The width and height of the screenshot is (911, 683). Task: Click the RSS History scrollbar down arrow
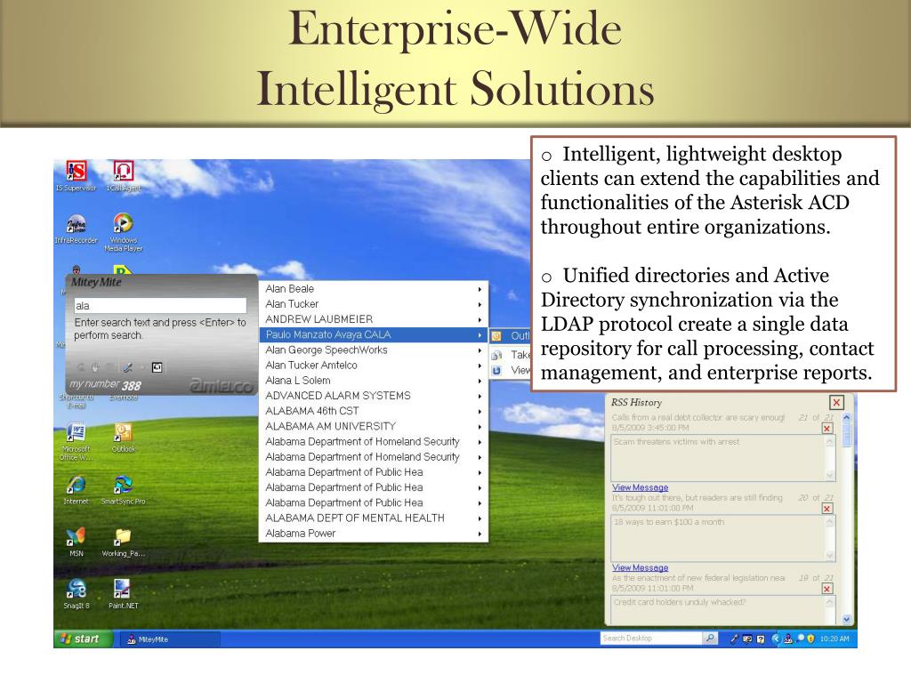point(847,620)
